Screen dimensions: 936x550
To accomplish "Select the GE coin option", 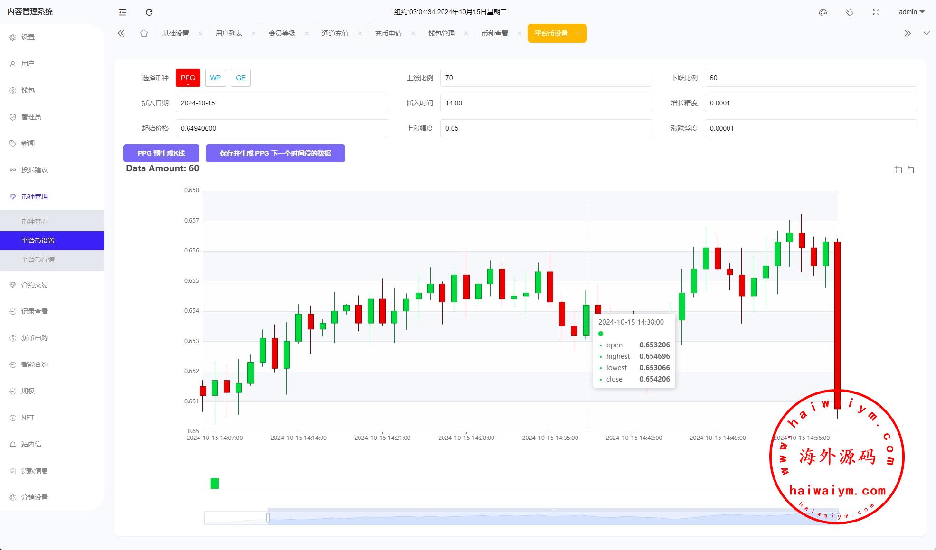I will (241, 78).
